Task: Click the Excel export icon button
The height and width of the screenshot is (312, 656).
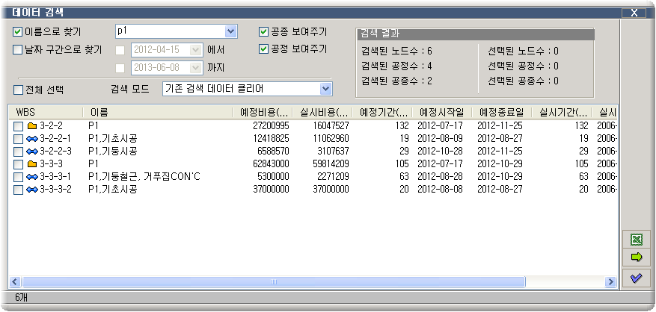Action: coord(637,240)
